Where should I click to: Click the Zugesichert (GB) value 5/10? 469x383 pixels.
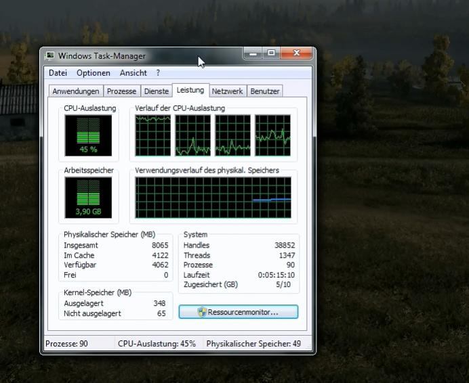click(283, 284)
